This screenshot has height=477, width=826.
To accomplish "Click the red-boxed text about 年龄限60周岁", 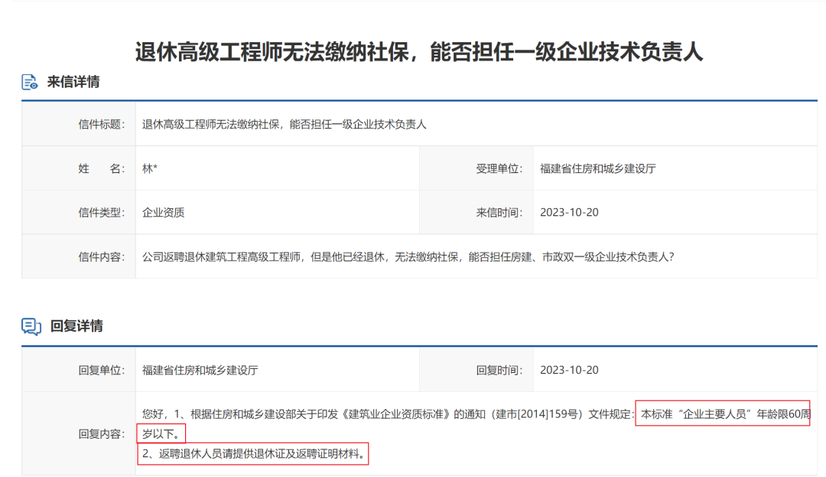I will pyautogui.click(x=723, y=414).
